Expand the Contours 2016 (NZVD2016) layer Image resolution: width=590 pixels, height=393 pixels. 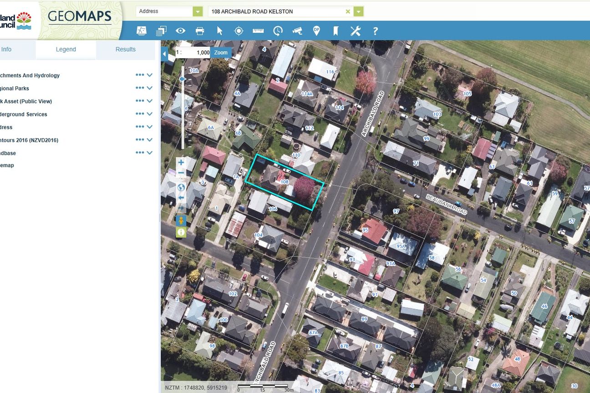pos(149,140)
